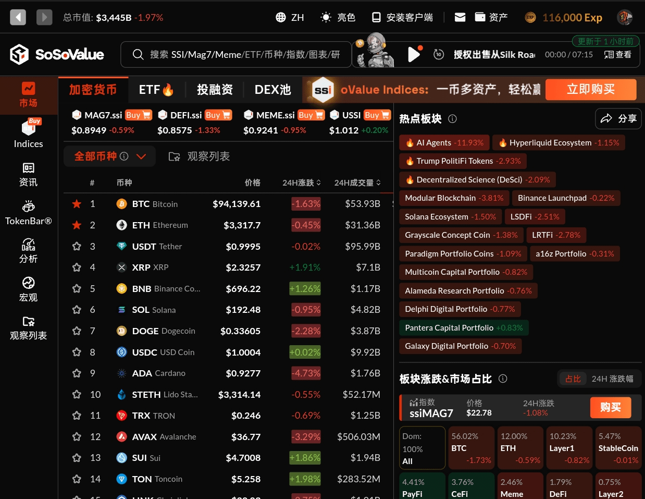Toggle the 亮色 light theme mode
This screenshot has width=645, height=499.
coord(338,17)
